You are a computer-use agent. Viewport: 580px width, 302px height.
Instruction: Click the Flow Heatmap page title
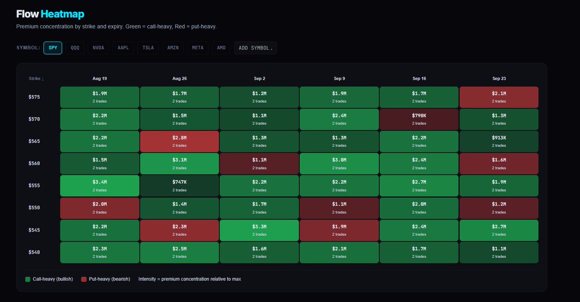pyautogui.click(x=50, y=14)
